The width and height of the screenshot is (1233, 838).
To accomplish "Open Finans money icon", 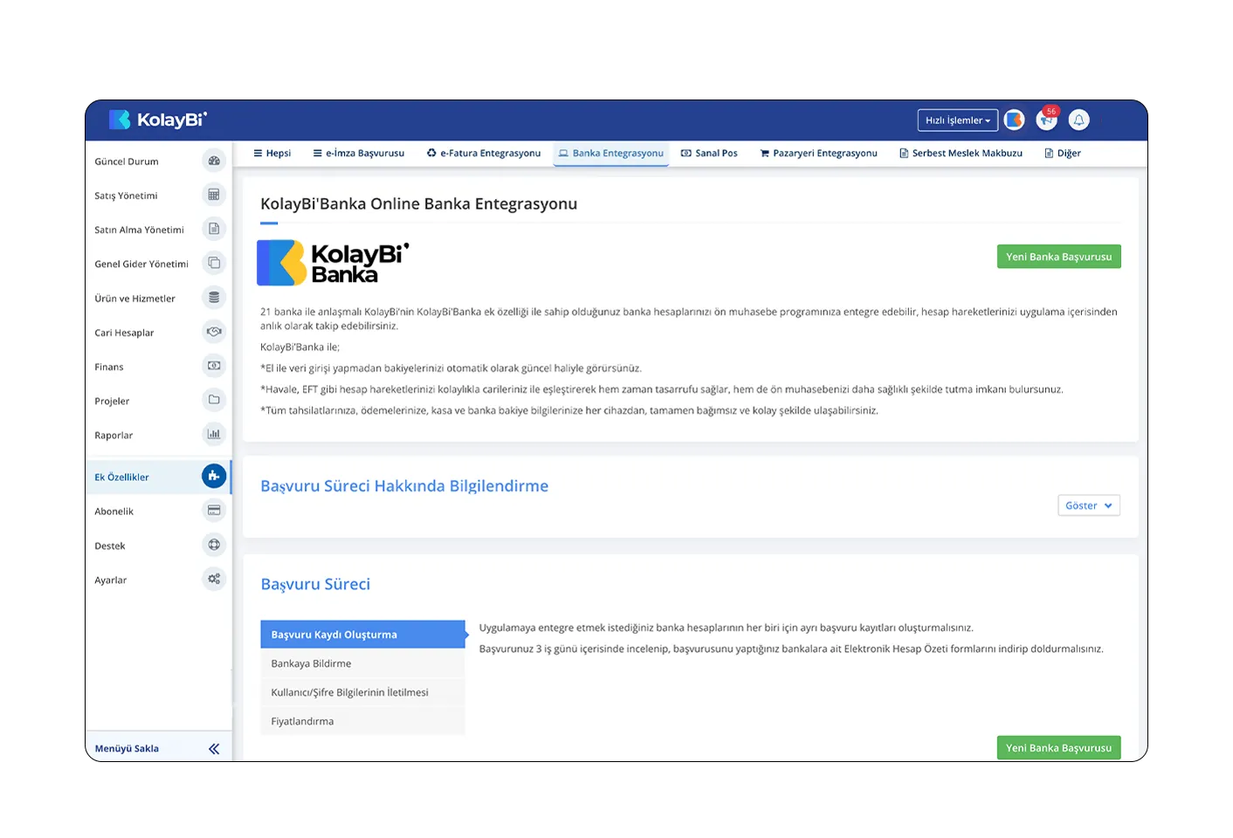I will 214,366.
